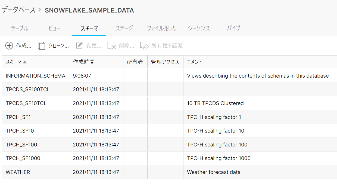Open the パイプ tab
The width and height of the screenshot is (337, 184).
pyautogui.click(x=233, y=28)
